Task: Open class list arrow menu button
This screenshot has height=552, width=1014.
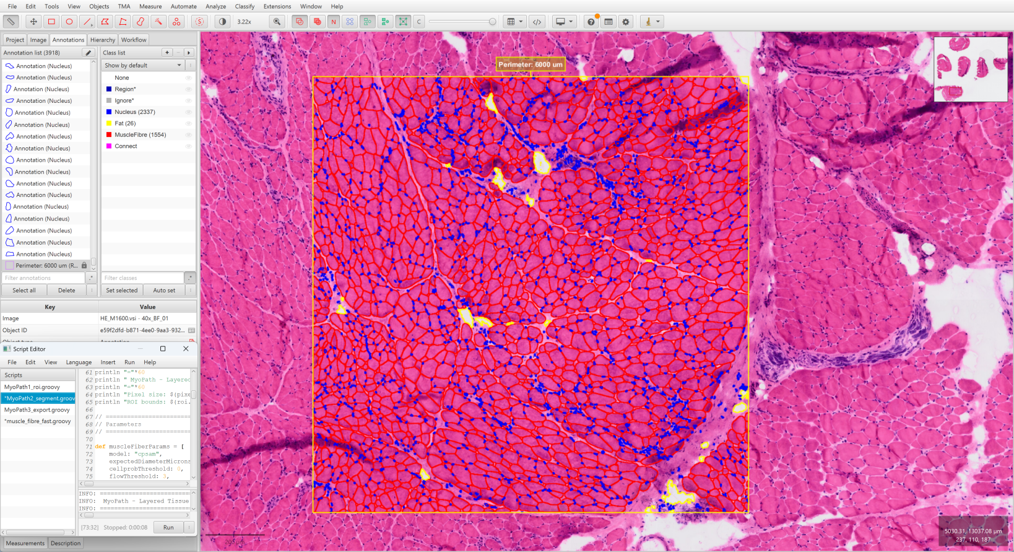Action: pyautogui.click(x=189, y=53)
